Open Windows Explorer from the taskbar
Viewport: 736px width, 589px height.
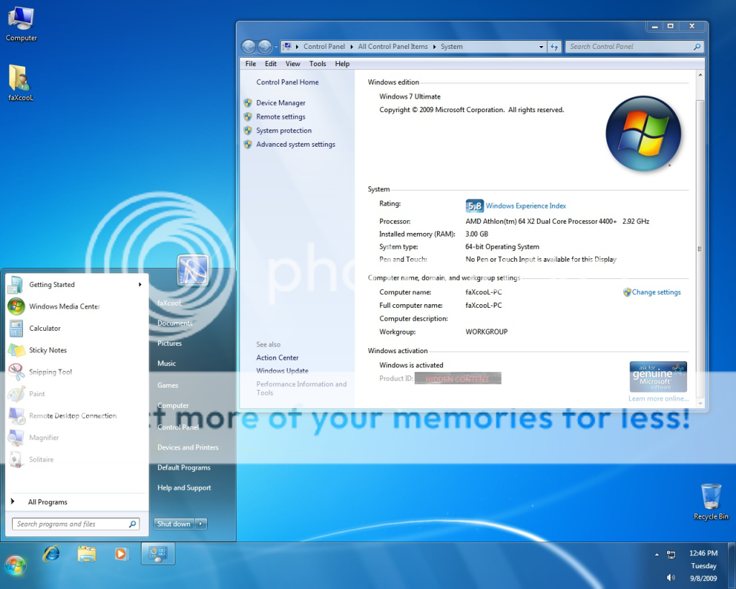point(86,554)
